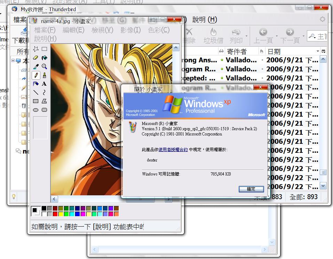Viewport: 333px width, 259px height.
Task: Pick the red color swatch in palette
Action: [x=55, y=214]
